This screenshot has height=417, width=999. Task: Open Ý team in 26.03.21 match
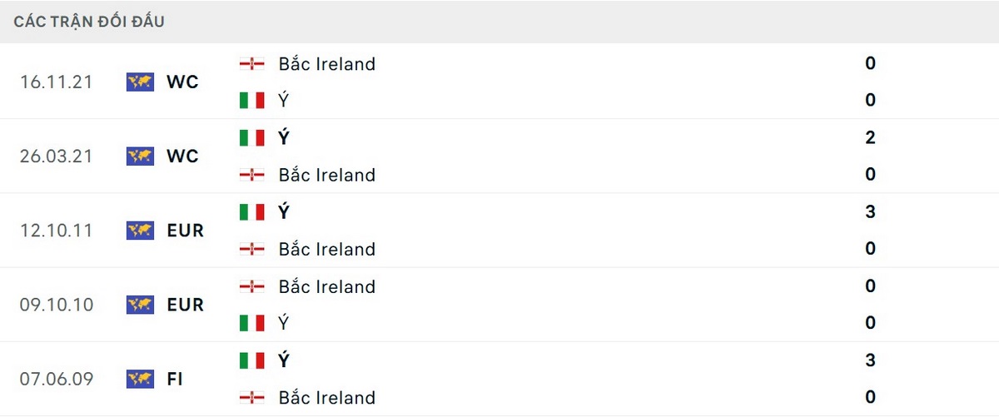[284, 137]
